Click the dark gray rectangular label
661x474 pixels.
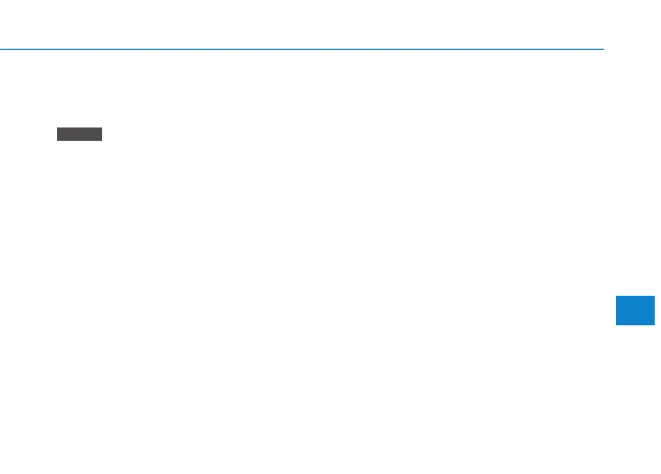79,134
